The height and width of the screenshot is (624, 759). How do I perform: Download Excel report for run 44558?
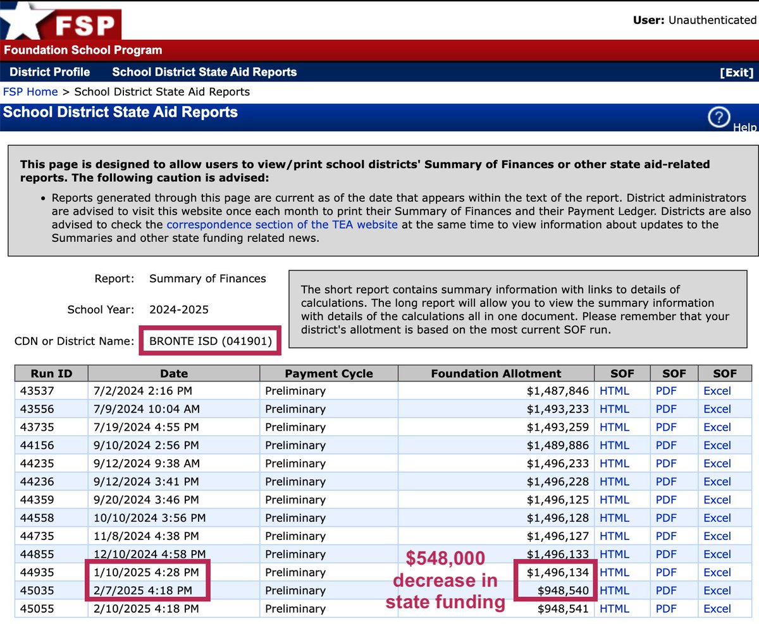717,518
